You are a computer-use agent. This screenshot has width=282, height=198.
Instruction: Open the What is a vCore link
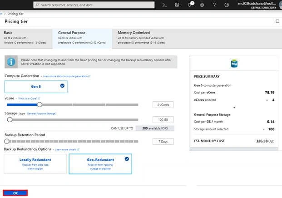pos(29,99)
